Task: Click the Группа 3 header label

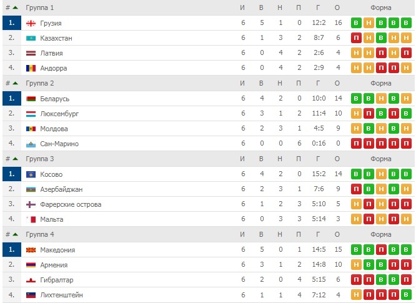Action: (40, 159)
